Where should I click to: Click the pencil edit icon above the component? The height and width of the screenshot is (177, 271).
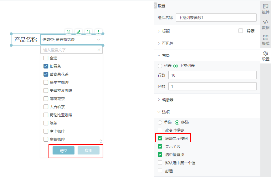point(79,32)
